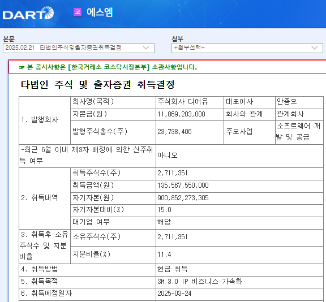Click the 대표이사 name 안종오

coord(299,102)
